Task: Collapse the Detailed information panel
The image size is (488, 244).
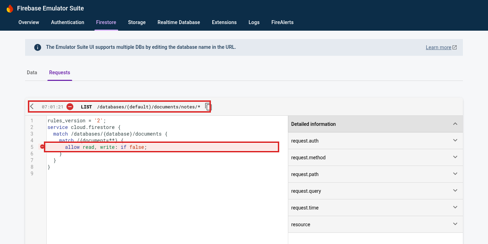Action: click(455, 124)
